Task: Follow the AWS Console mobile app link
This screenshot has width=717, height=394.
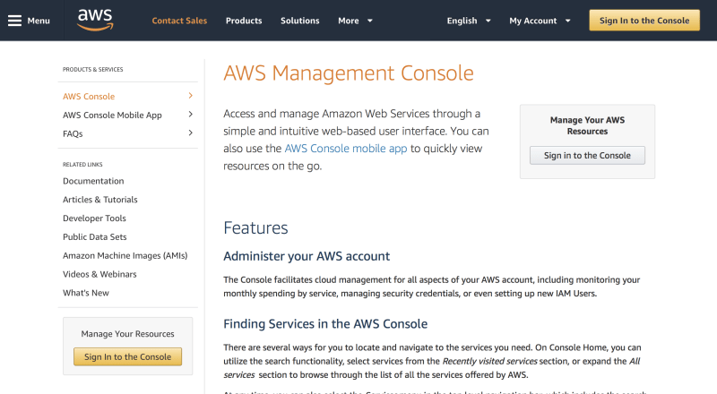Action: tap(346, 149)
